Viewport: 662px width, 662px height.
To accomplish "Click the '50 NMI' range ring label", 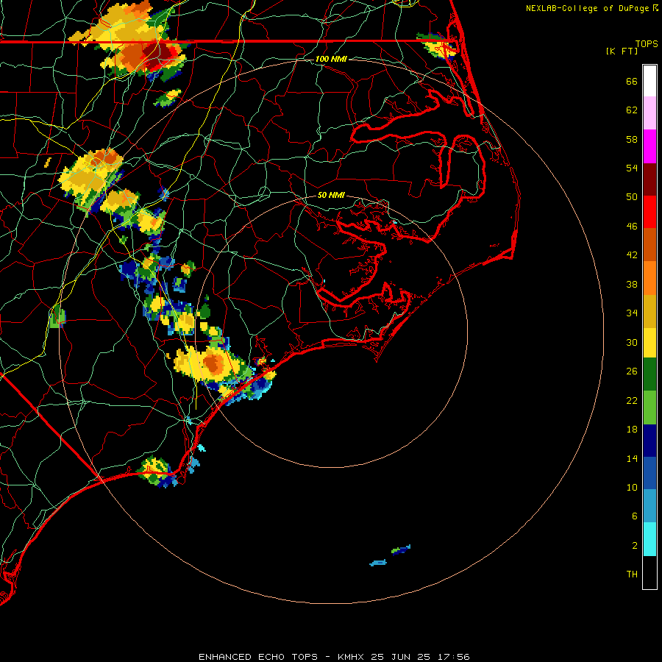I will [x=331, y=195].
